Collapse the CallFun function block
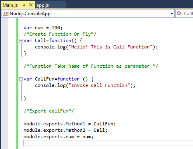The height and width of the screenshot is (149, 193). [x=21, y=79]
